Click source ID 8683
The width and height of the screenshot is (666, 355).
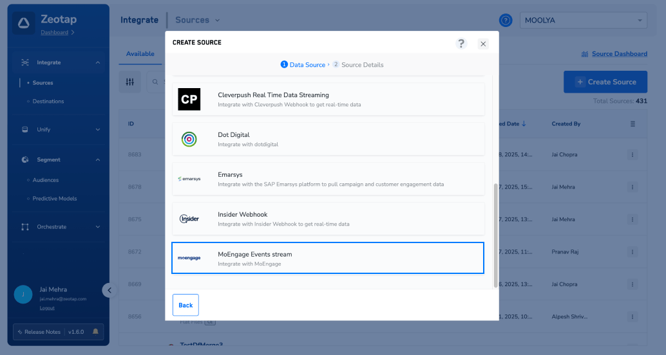coord(135,155)
